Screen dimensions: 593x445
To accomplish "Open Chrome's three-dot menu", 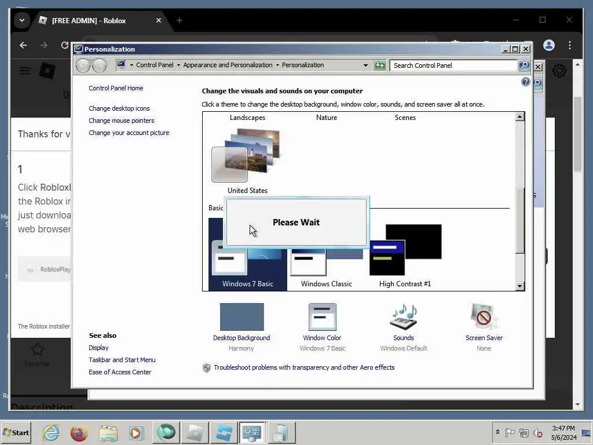I will point(570,45).
